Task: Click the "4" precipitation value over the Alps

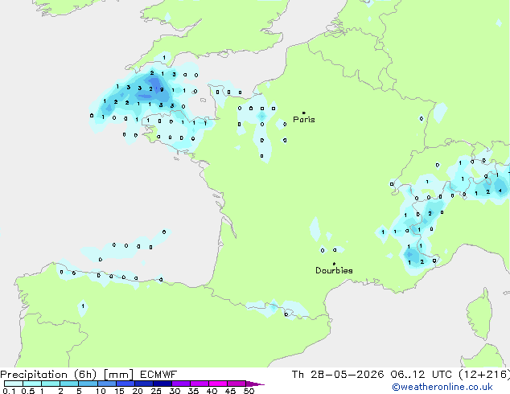Action: 500,191
